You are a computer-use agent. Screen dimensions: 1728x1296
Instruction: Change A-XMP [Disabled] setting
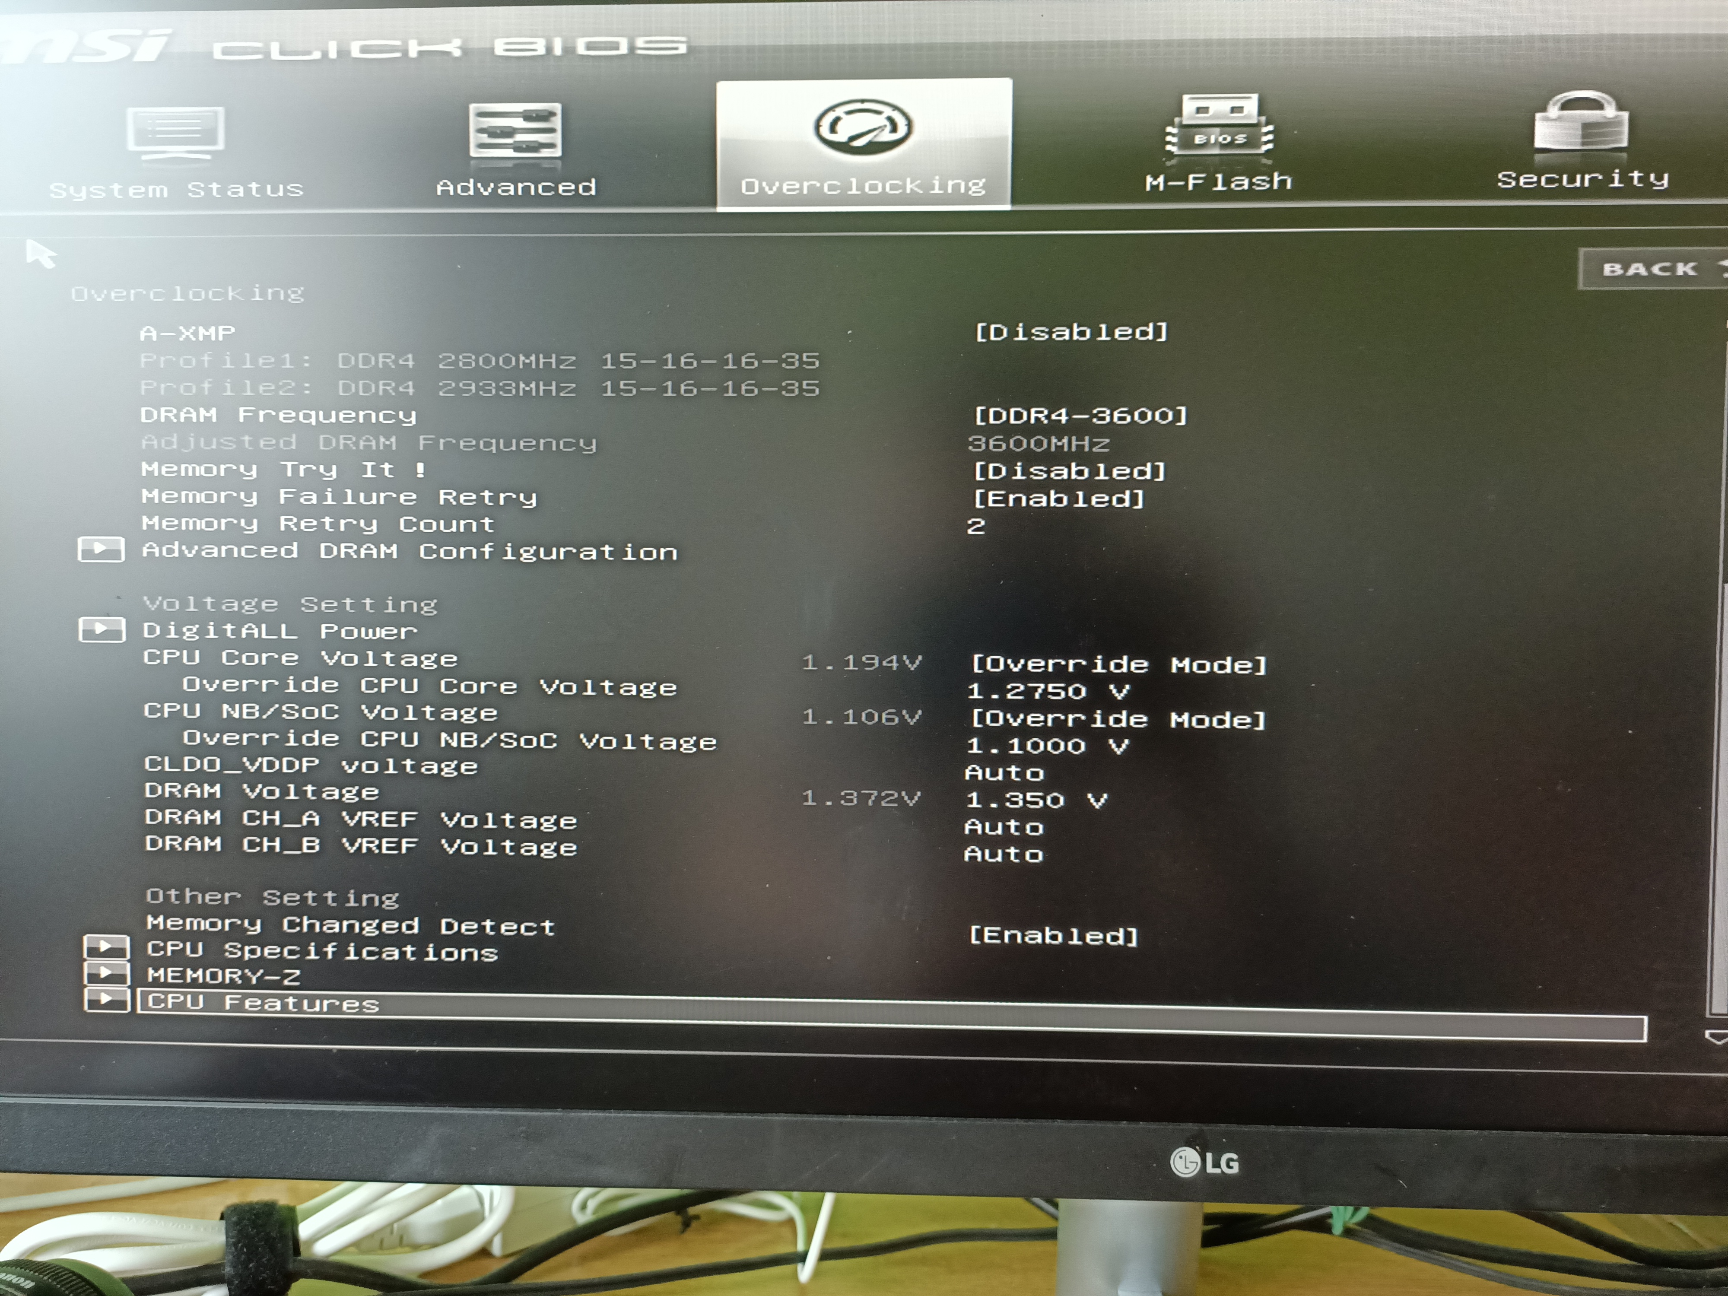[1071, 332]
